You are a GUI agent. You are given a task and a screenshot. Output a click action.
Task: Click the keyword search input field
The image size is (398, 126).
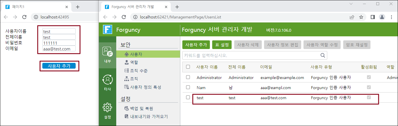tap(251, 55)
